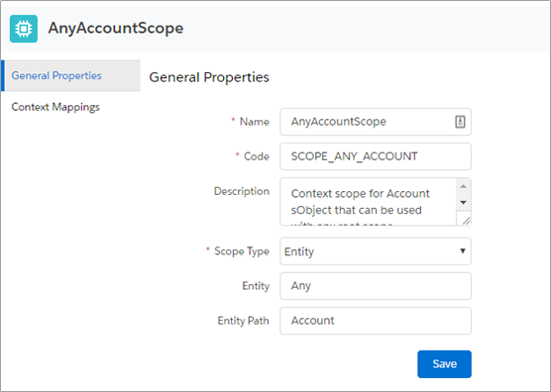
Task: Click the Name input field
Action: (376, 122)
